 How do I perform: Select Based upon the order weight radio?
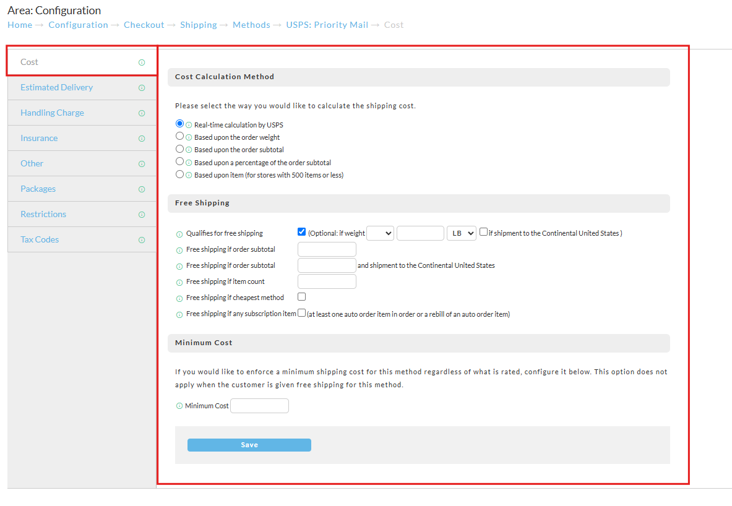pyautogui.click(x=179, y=136)
